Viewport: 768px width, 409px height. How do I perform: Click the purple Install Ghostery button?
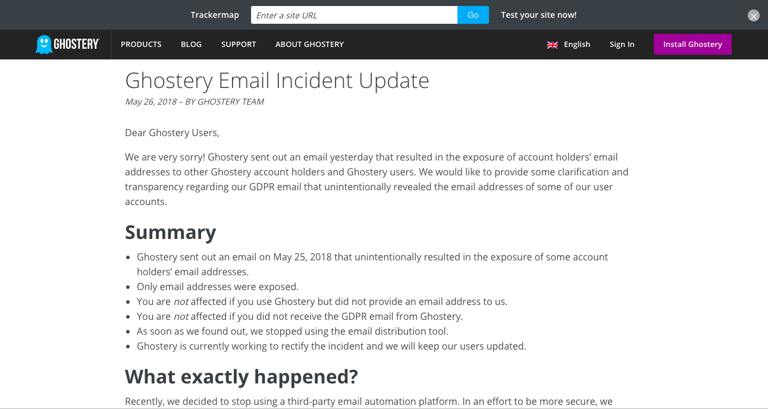click(x=692, y=45)
